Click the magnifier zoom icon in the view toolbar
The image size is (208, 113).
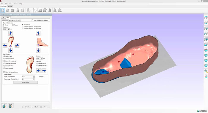[x=206, y=71]
